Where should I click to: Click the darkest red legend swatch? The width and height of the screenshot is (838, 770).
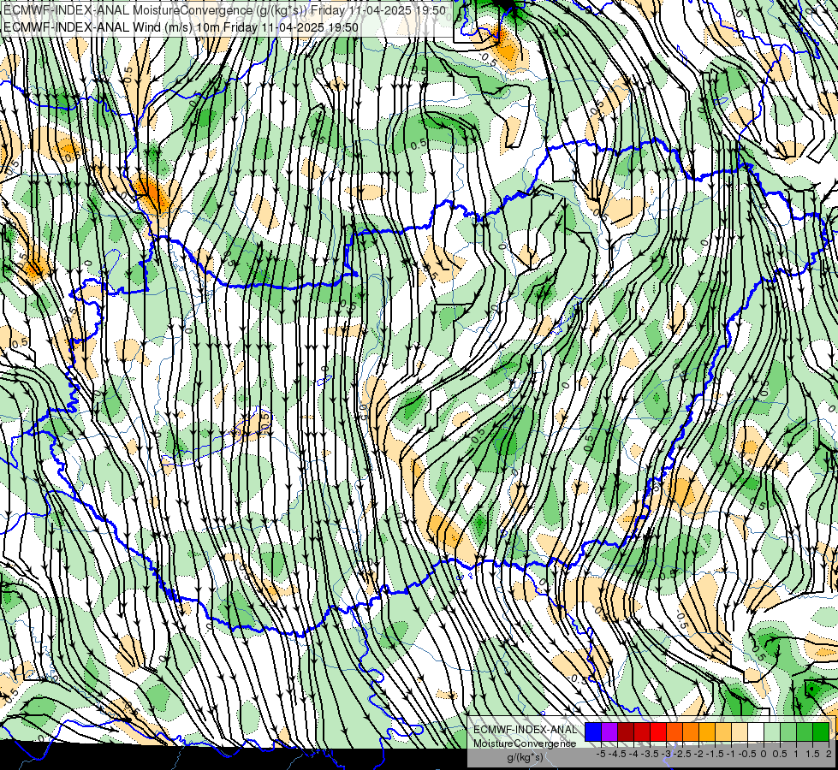[626, 732]
